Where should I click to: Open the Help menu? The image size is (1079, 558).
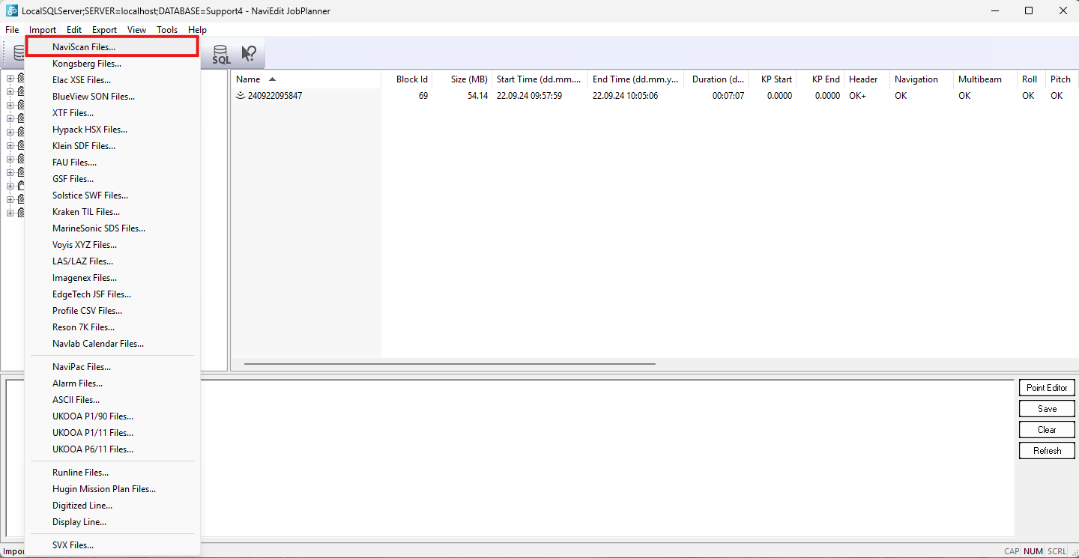tap(198, 30)
